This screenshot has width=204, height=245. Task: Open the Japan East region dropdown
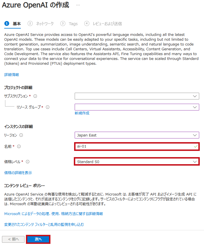click(137, 135)
